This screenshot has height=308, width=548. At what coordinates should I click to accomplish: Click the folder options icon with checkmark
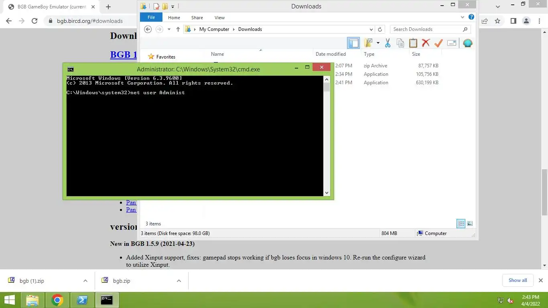[x=368, y=43]
